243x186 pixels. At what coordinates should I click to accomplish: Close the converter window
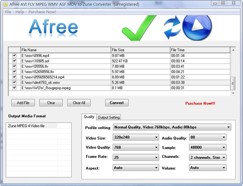(234, 3)
